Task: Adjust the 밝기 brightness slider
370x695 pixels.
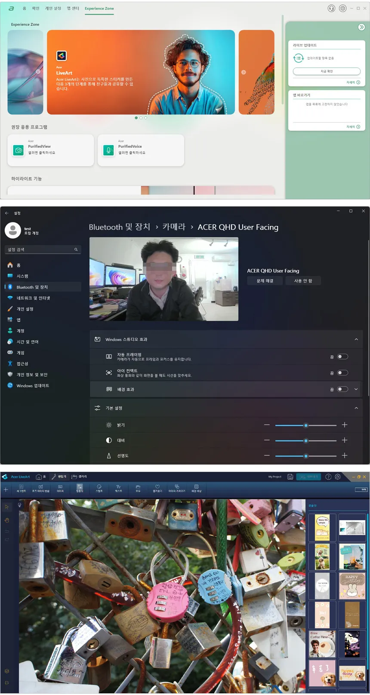Action: [306, 425]
